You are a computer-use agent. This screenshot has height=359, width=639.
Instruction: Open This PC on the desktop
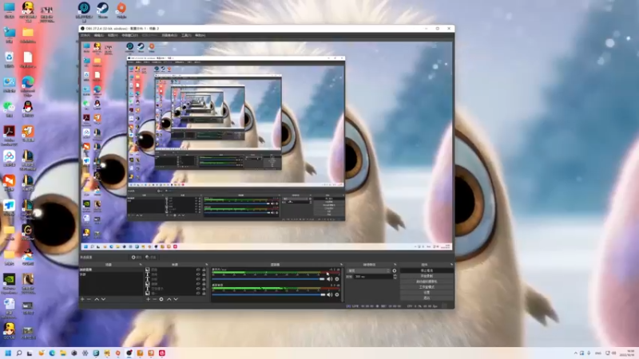pyautogui.click(x=9, y=10)
